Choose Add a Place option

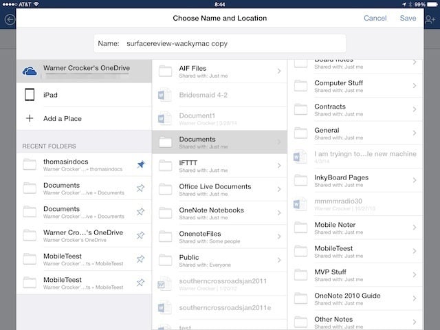pyautogui.click(x=84, y=118)
